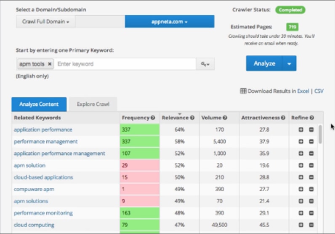Viewport: 335px width, 234px height.
Task: Expand the Analyze button dropdown arrow
Action: coord(289,64)
